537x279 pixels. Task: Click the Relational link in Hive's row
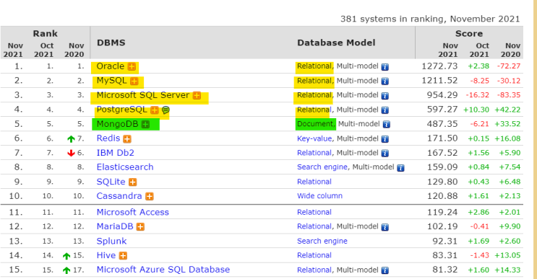click(314, 255)
